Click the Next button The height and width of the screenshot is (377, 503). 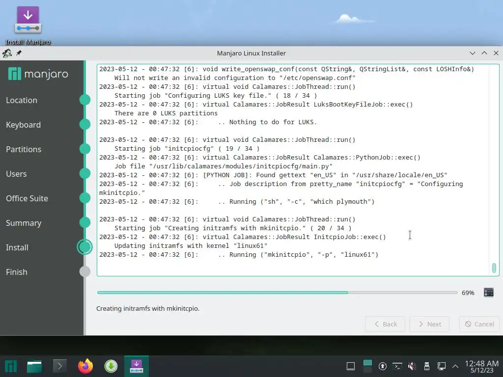(429, 324)
